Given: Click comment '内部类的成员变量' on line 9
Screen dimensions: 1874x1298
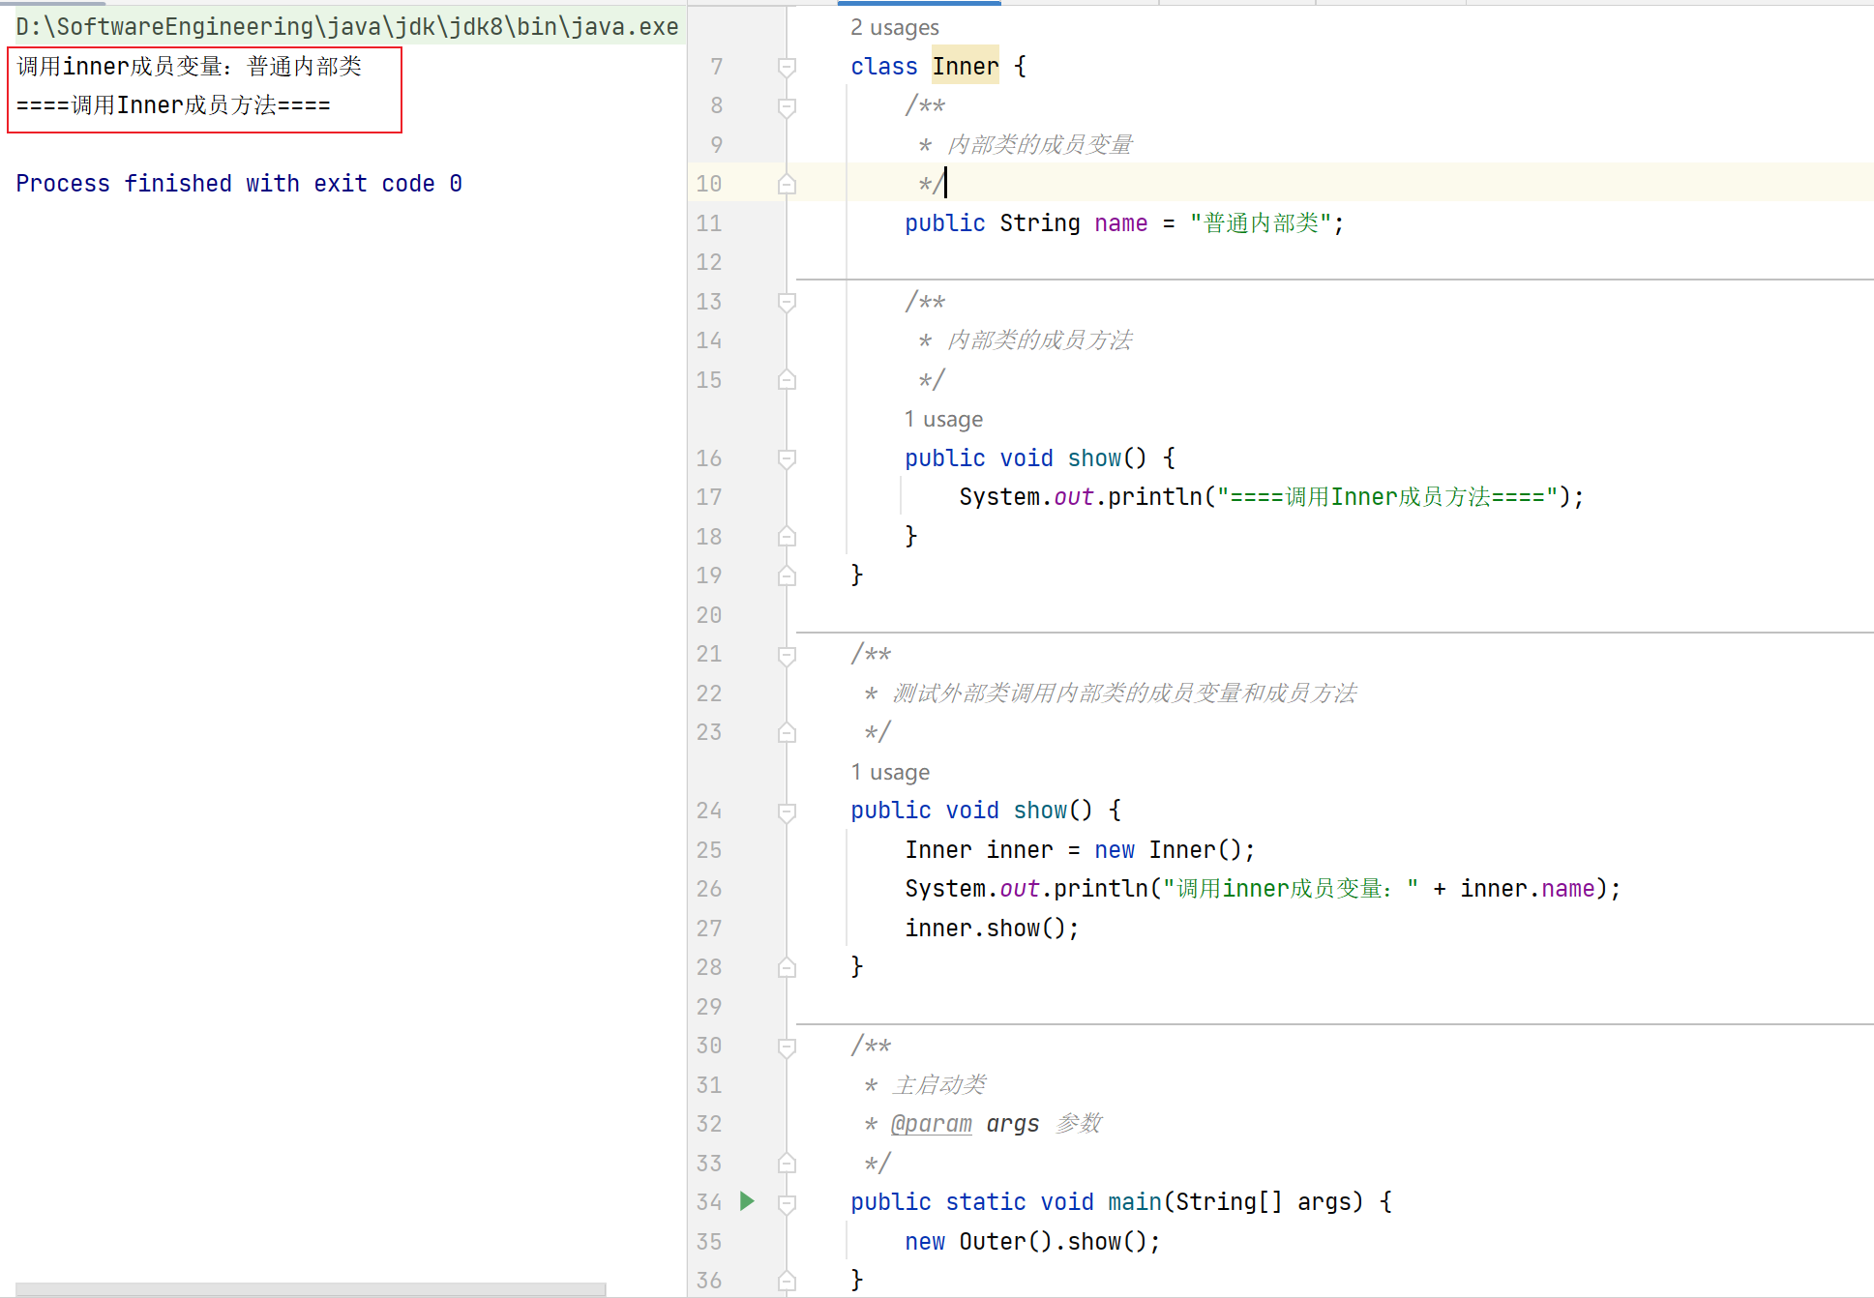Looking at the screenshot, I should 1039,145.
